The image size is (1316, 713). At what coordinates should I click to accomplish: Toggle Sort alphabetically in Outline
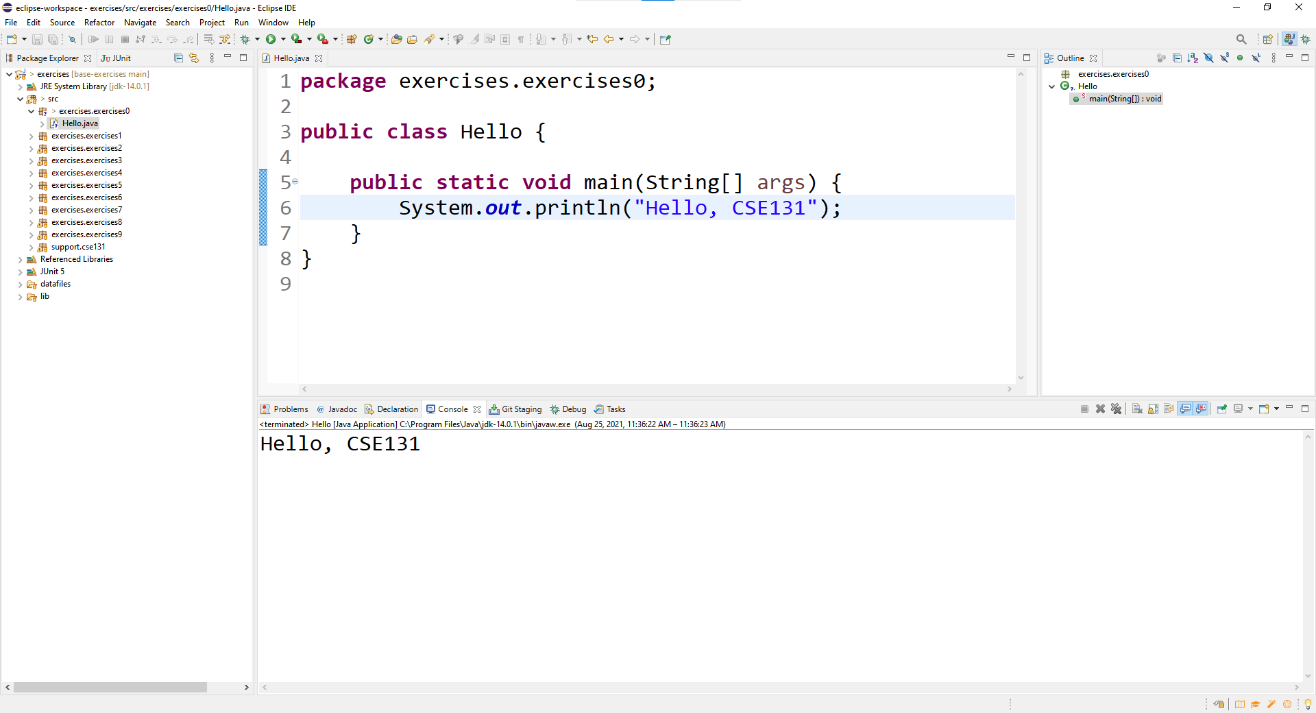tap(1193, 58)
